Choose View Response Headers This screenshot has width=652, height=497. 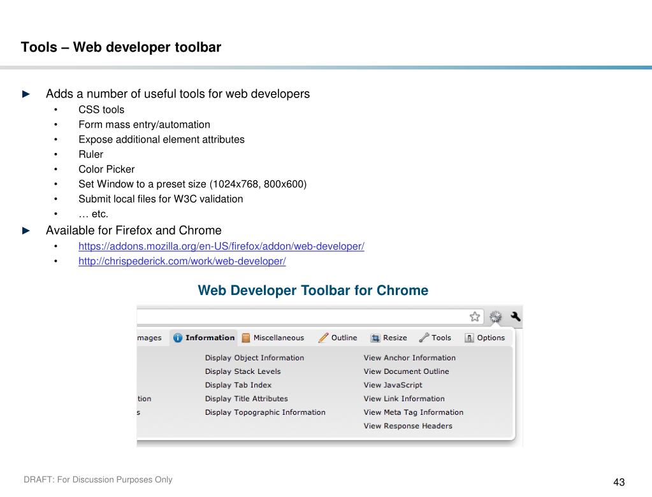408,426
